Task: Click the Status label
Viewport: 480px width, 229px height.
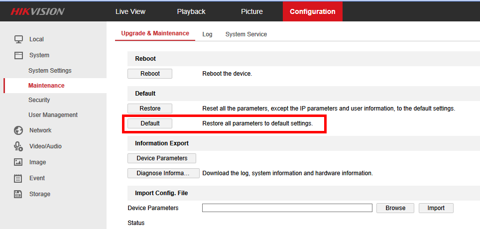Action: (136, 223)
